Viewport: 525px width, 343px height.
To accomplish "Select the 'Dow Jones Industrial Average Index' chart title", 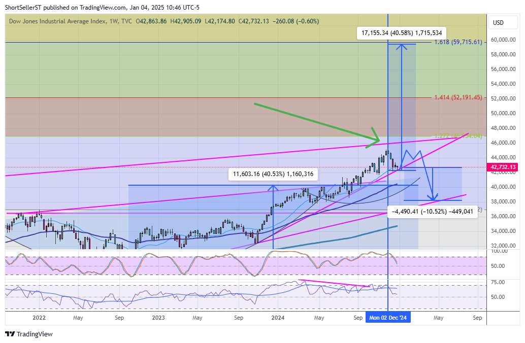I will tap(57, 21).
